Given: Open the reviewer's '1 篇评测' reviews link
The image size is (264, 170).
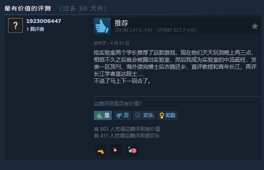Looking at the screenshot, I should pos(35,29).
